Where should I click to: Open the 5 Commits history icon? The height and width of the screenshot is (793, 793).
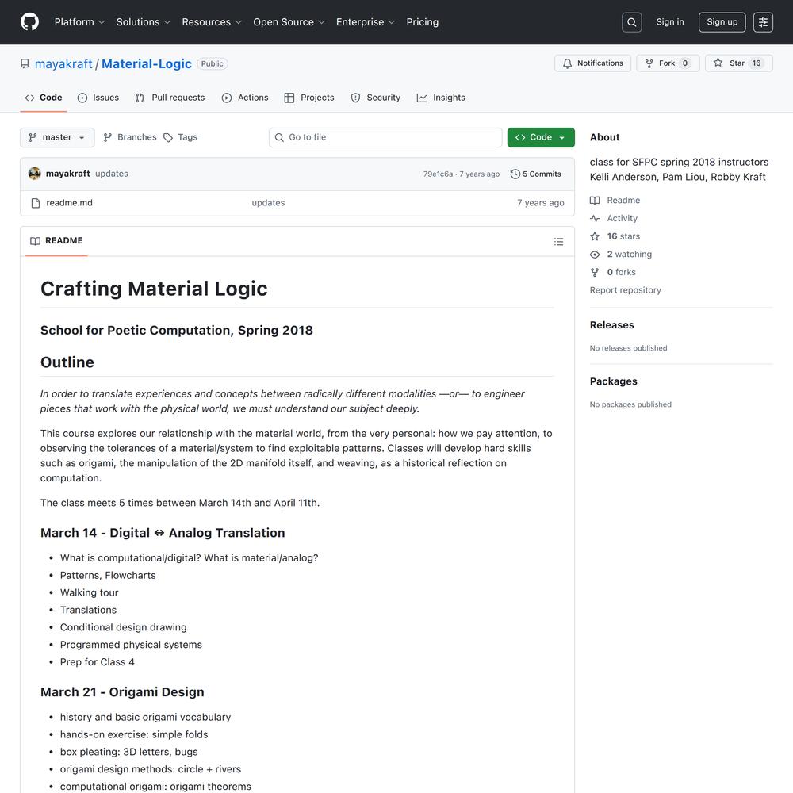[x=515, y=174]
